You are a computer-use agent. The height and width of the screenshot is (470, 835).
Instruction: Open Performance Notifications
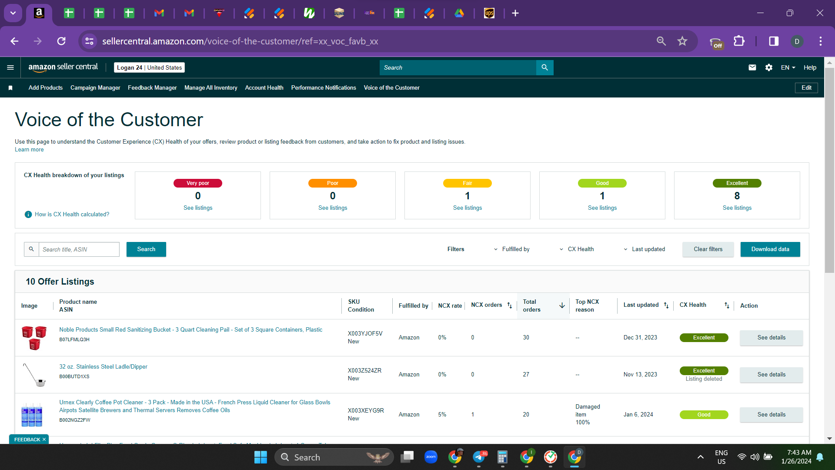click(x=324, y=88)
